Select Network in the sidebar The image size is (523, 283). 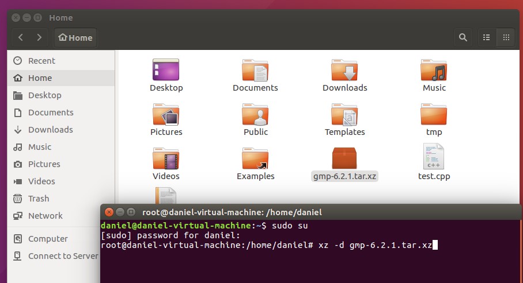(x=45, y=216)
